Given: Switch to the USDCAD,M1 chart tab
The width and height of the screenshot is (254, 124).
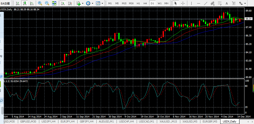Looking at the screenshot, I should tap(147, 121).
